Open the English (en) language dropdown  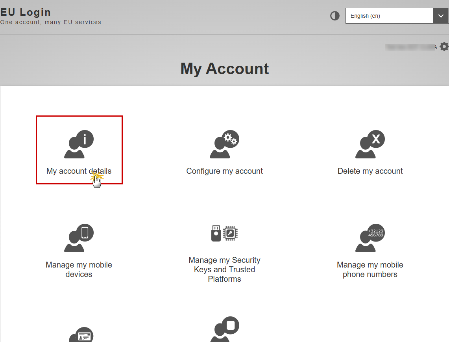(x=397, y=16)
